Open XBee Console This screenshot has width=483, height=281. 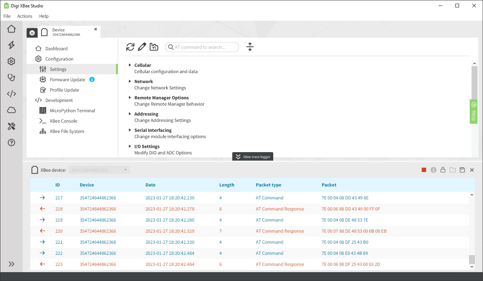[x=63, y=121]
